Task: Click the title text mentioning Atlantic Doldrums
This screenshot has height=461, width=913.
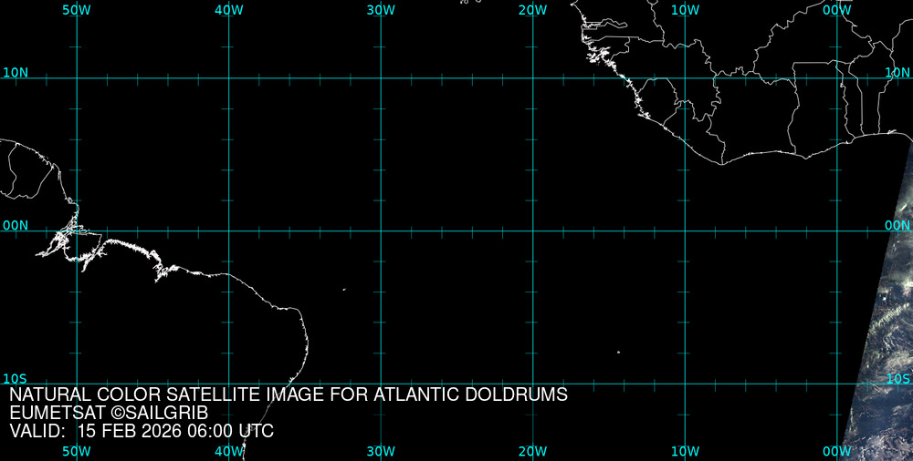Action: [x=289, y=395]
